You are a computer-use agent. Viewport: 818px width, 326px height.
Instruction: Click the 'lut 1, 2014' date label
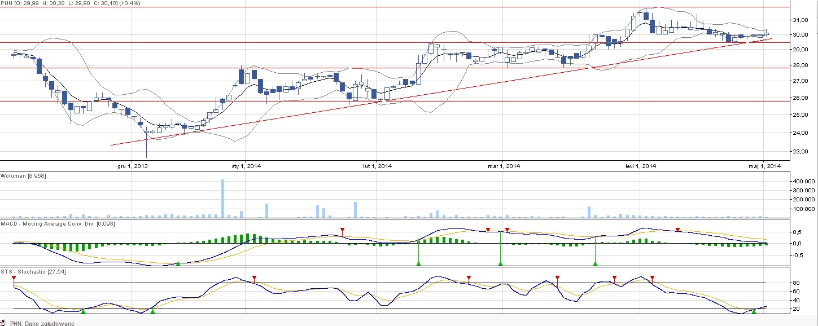(x=378, y=166)
